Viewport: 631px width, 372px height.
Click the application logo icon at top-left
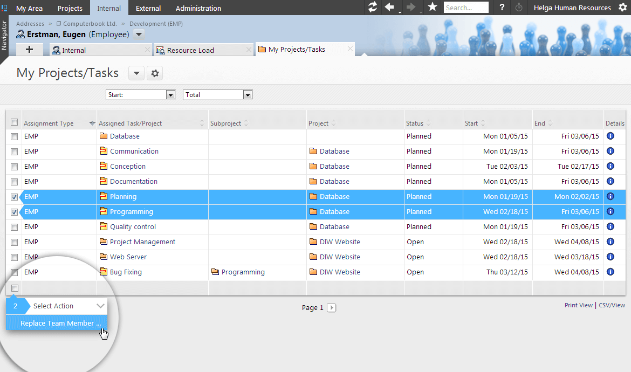pyautogui.click(x=4, y=8)
